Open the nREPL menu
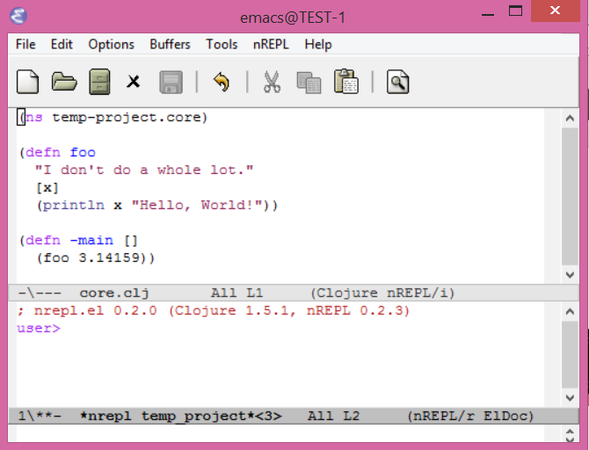 [x=271, y=44]
